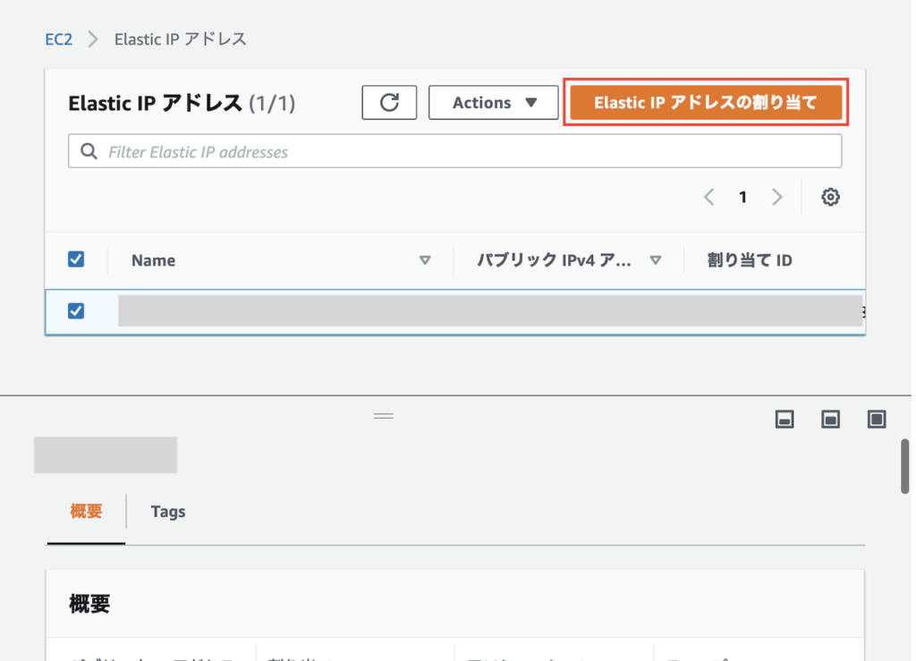916x661 pixels.
Task: Go to next page with right chevron
Action: coord(776,198)
